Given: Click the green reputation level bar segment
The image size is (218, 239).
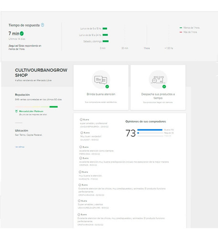Looking at the screenshot, I should point(53,107).
